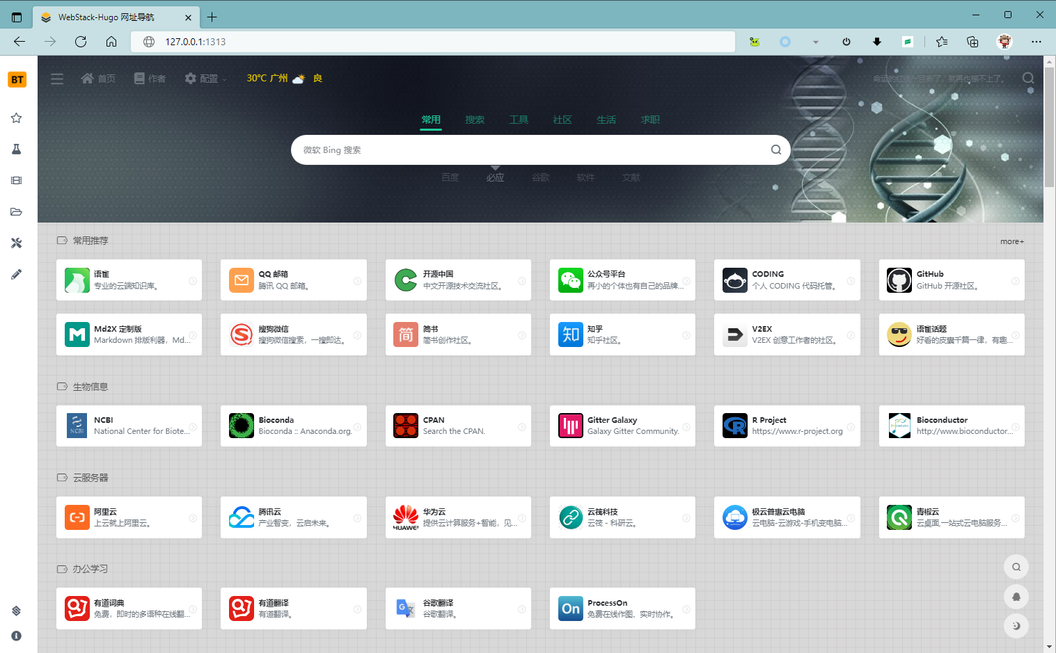Screen dimensions: 1056x653
Task: Open the GitHub site card
Action: click(951, 280)
